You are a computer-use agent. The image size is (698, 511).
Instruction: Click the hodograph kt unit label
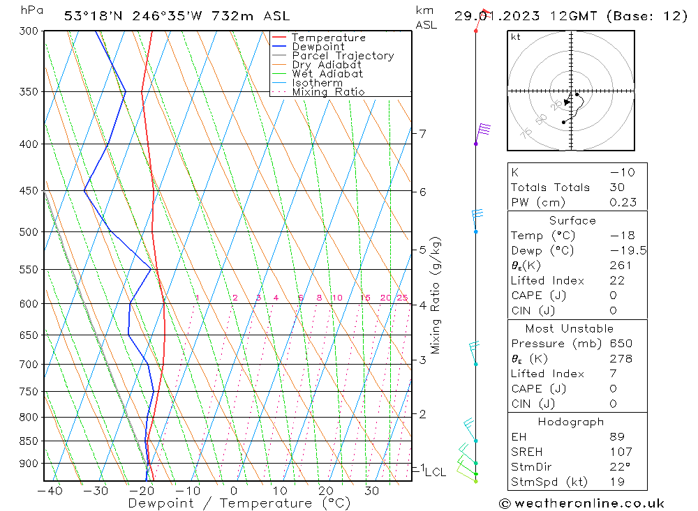(x=516, y=37)
